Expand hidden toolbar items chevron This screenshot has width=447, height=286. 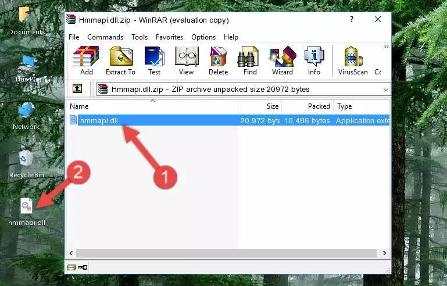(387, 47)
